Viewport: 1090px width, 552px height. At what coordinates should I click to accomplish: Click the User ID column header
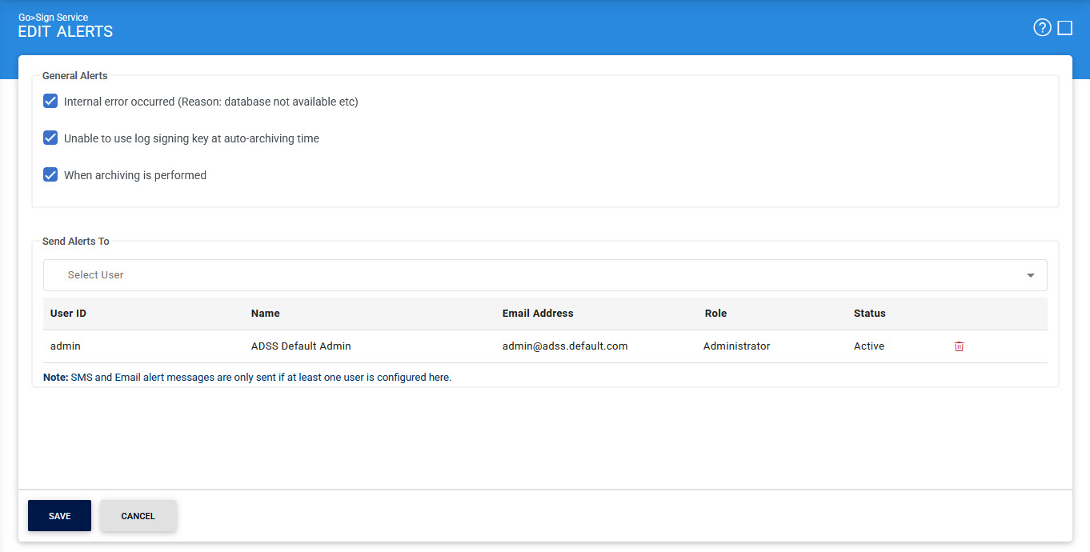pyautogui.click(x=68, y=314)
